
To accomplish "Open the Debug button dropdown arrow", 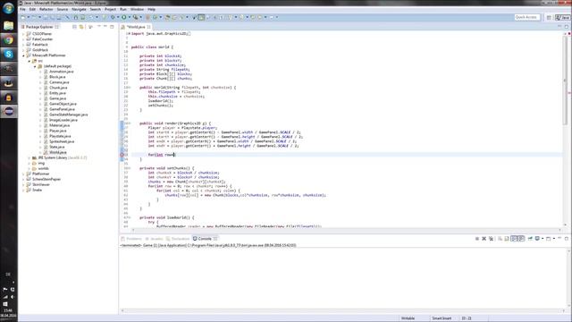I will 117,17.
